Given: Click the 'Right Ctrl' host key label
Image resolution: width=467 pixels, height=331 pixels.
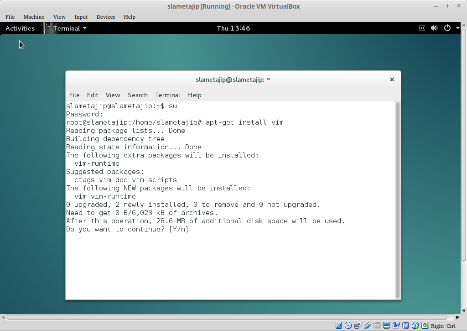Looking at the screenshot, I should tap(443, 326).
